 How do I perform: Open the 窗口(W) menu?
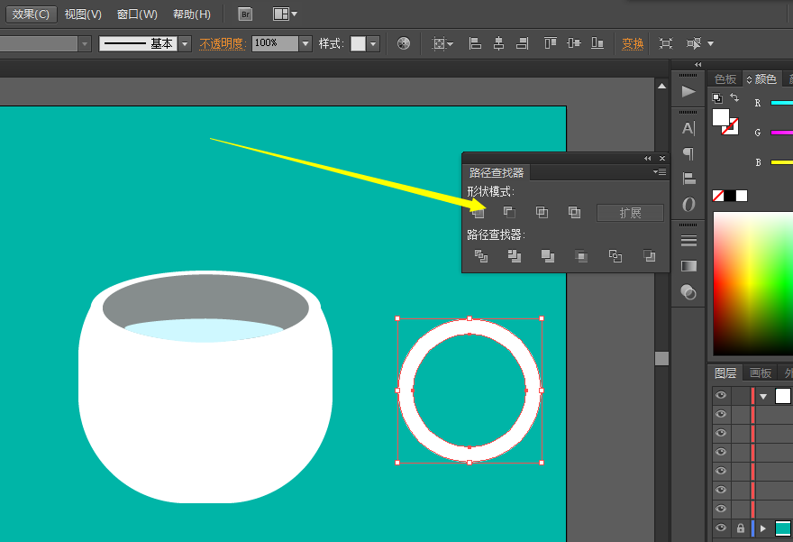(137, 14)
